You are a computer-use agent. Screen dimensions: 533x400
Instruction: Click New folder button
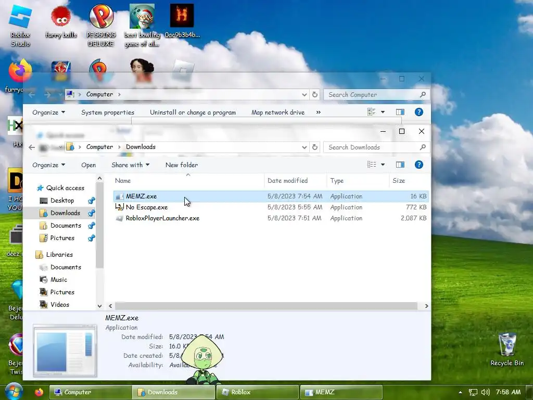tap(182, 165)
